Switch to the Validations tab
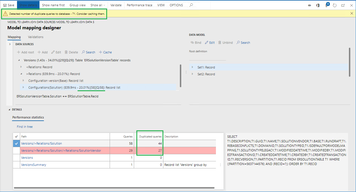The image size is (356, 192). point(36,37)
